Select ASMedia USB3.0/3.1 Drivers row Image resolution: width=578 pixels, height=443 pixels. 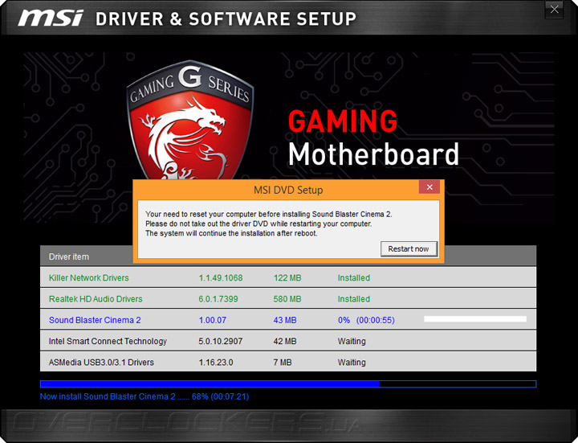pyautogui.click(x=288, y=362)
